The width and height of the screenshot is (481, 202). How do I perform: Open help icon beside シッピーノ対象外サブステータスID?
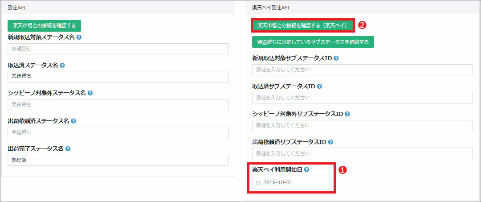[347, 114]
